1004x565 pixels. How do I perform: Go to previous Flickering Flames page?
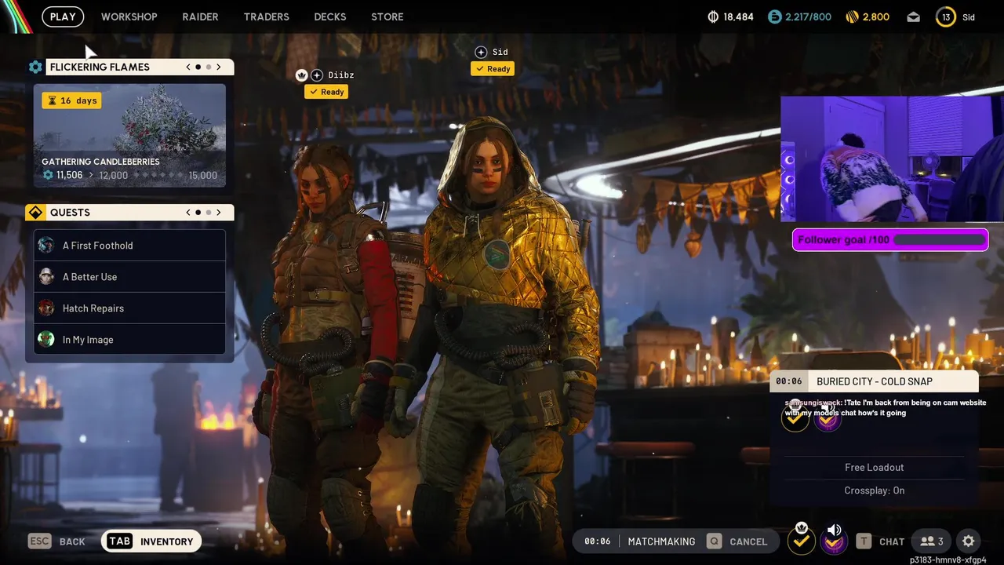pos(188,67)
